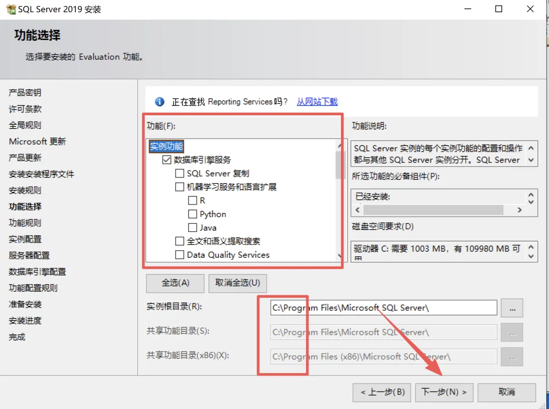
Task: Open the 从网站下载 download link
Action: tap(317, 101)
